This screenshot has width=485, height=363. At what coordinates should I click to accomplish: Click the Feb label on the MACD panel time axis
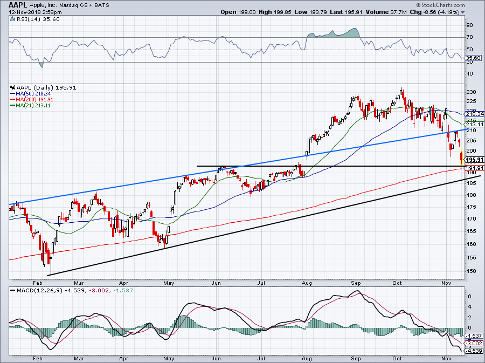[x=37, y=359]
